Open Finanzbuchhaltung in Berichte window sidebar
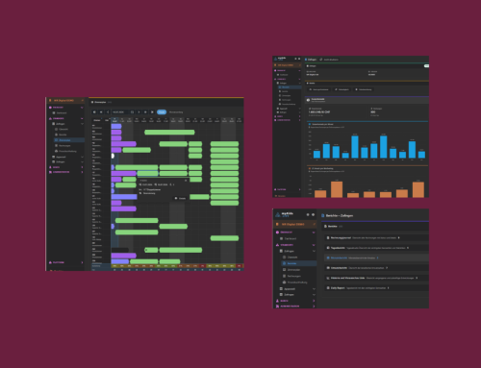Image resolution: width=481 pixels, height=368 pixels. click(x=294, y=282)
